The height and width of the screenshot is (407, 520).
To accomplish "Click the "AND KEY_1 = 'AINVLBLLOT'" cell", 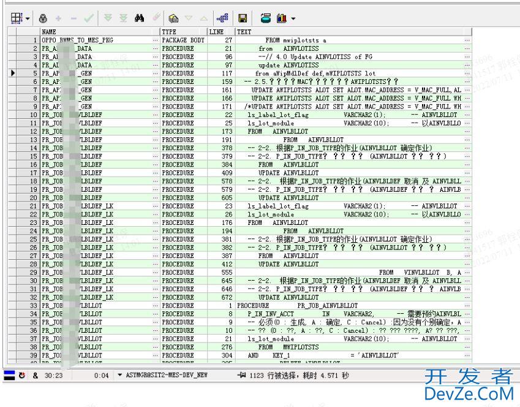I will [353, 356].
